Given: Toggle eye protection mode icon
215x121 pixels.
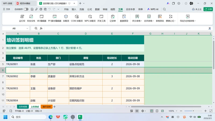Looking at the screenshot, I should click(137, 111).
